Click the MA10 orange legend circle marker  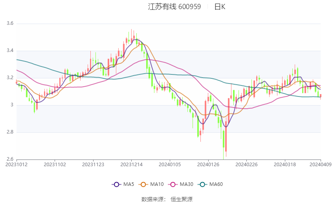(x=143, y=184)
